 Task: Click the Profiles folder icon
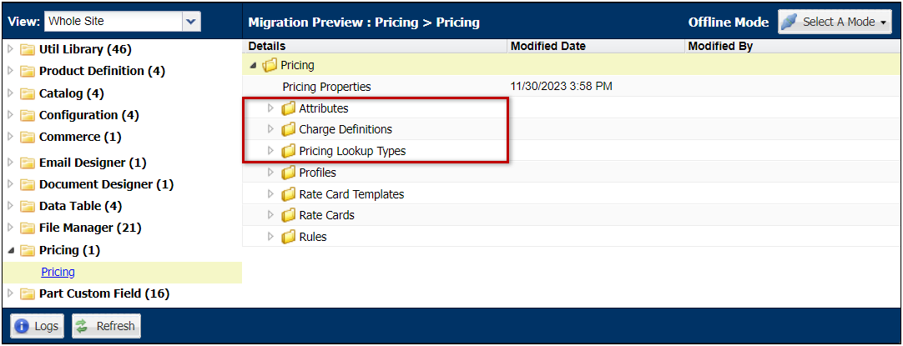289,173
